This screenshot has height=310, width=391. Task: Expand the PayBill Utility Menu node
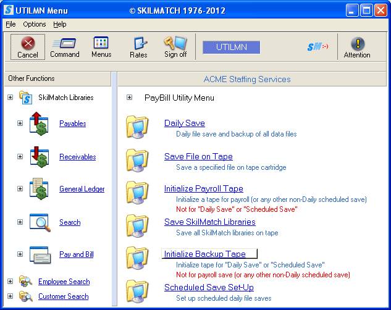129,97
